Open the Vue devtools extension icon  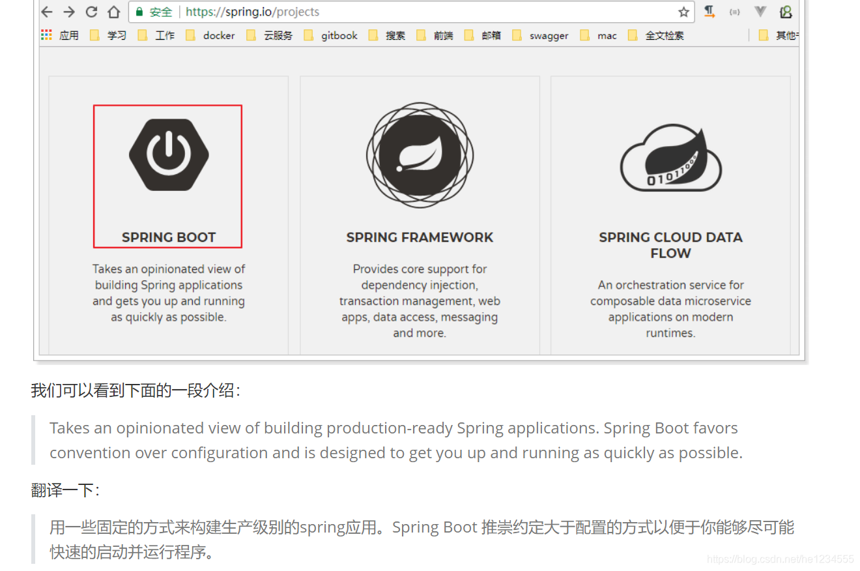(760, 12)
